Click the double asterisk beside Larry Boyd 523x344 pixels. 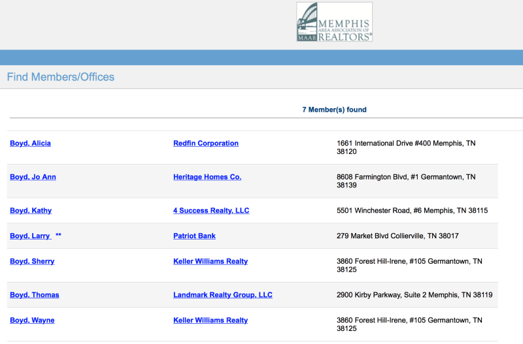point(59,236)
